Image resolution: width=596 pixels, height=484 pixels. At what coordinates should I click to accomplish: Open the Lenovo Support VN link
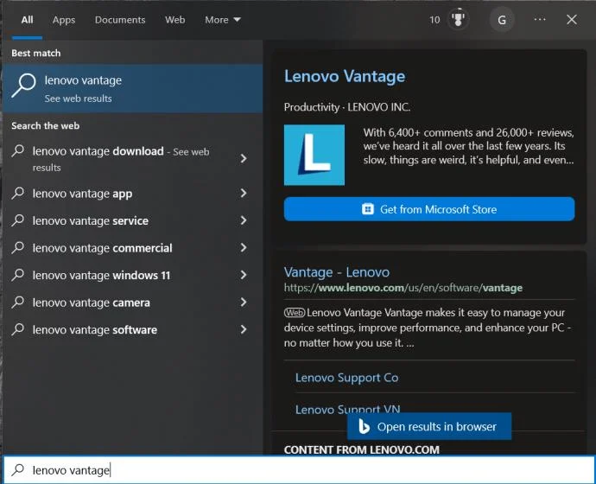pyautogui.click(x=348, y=409)
